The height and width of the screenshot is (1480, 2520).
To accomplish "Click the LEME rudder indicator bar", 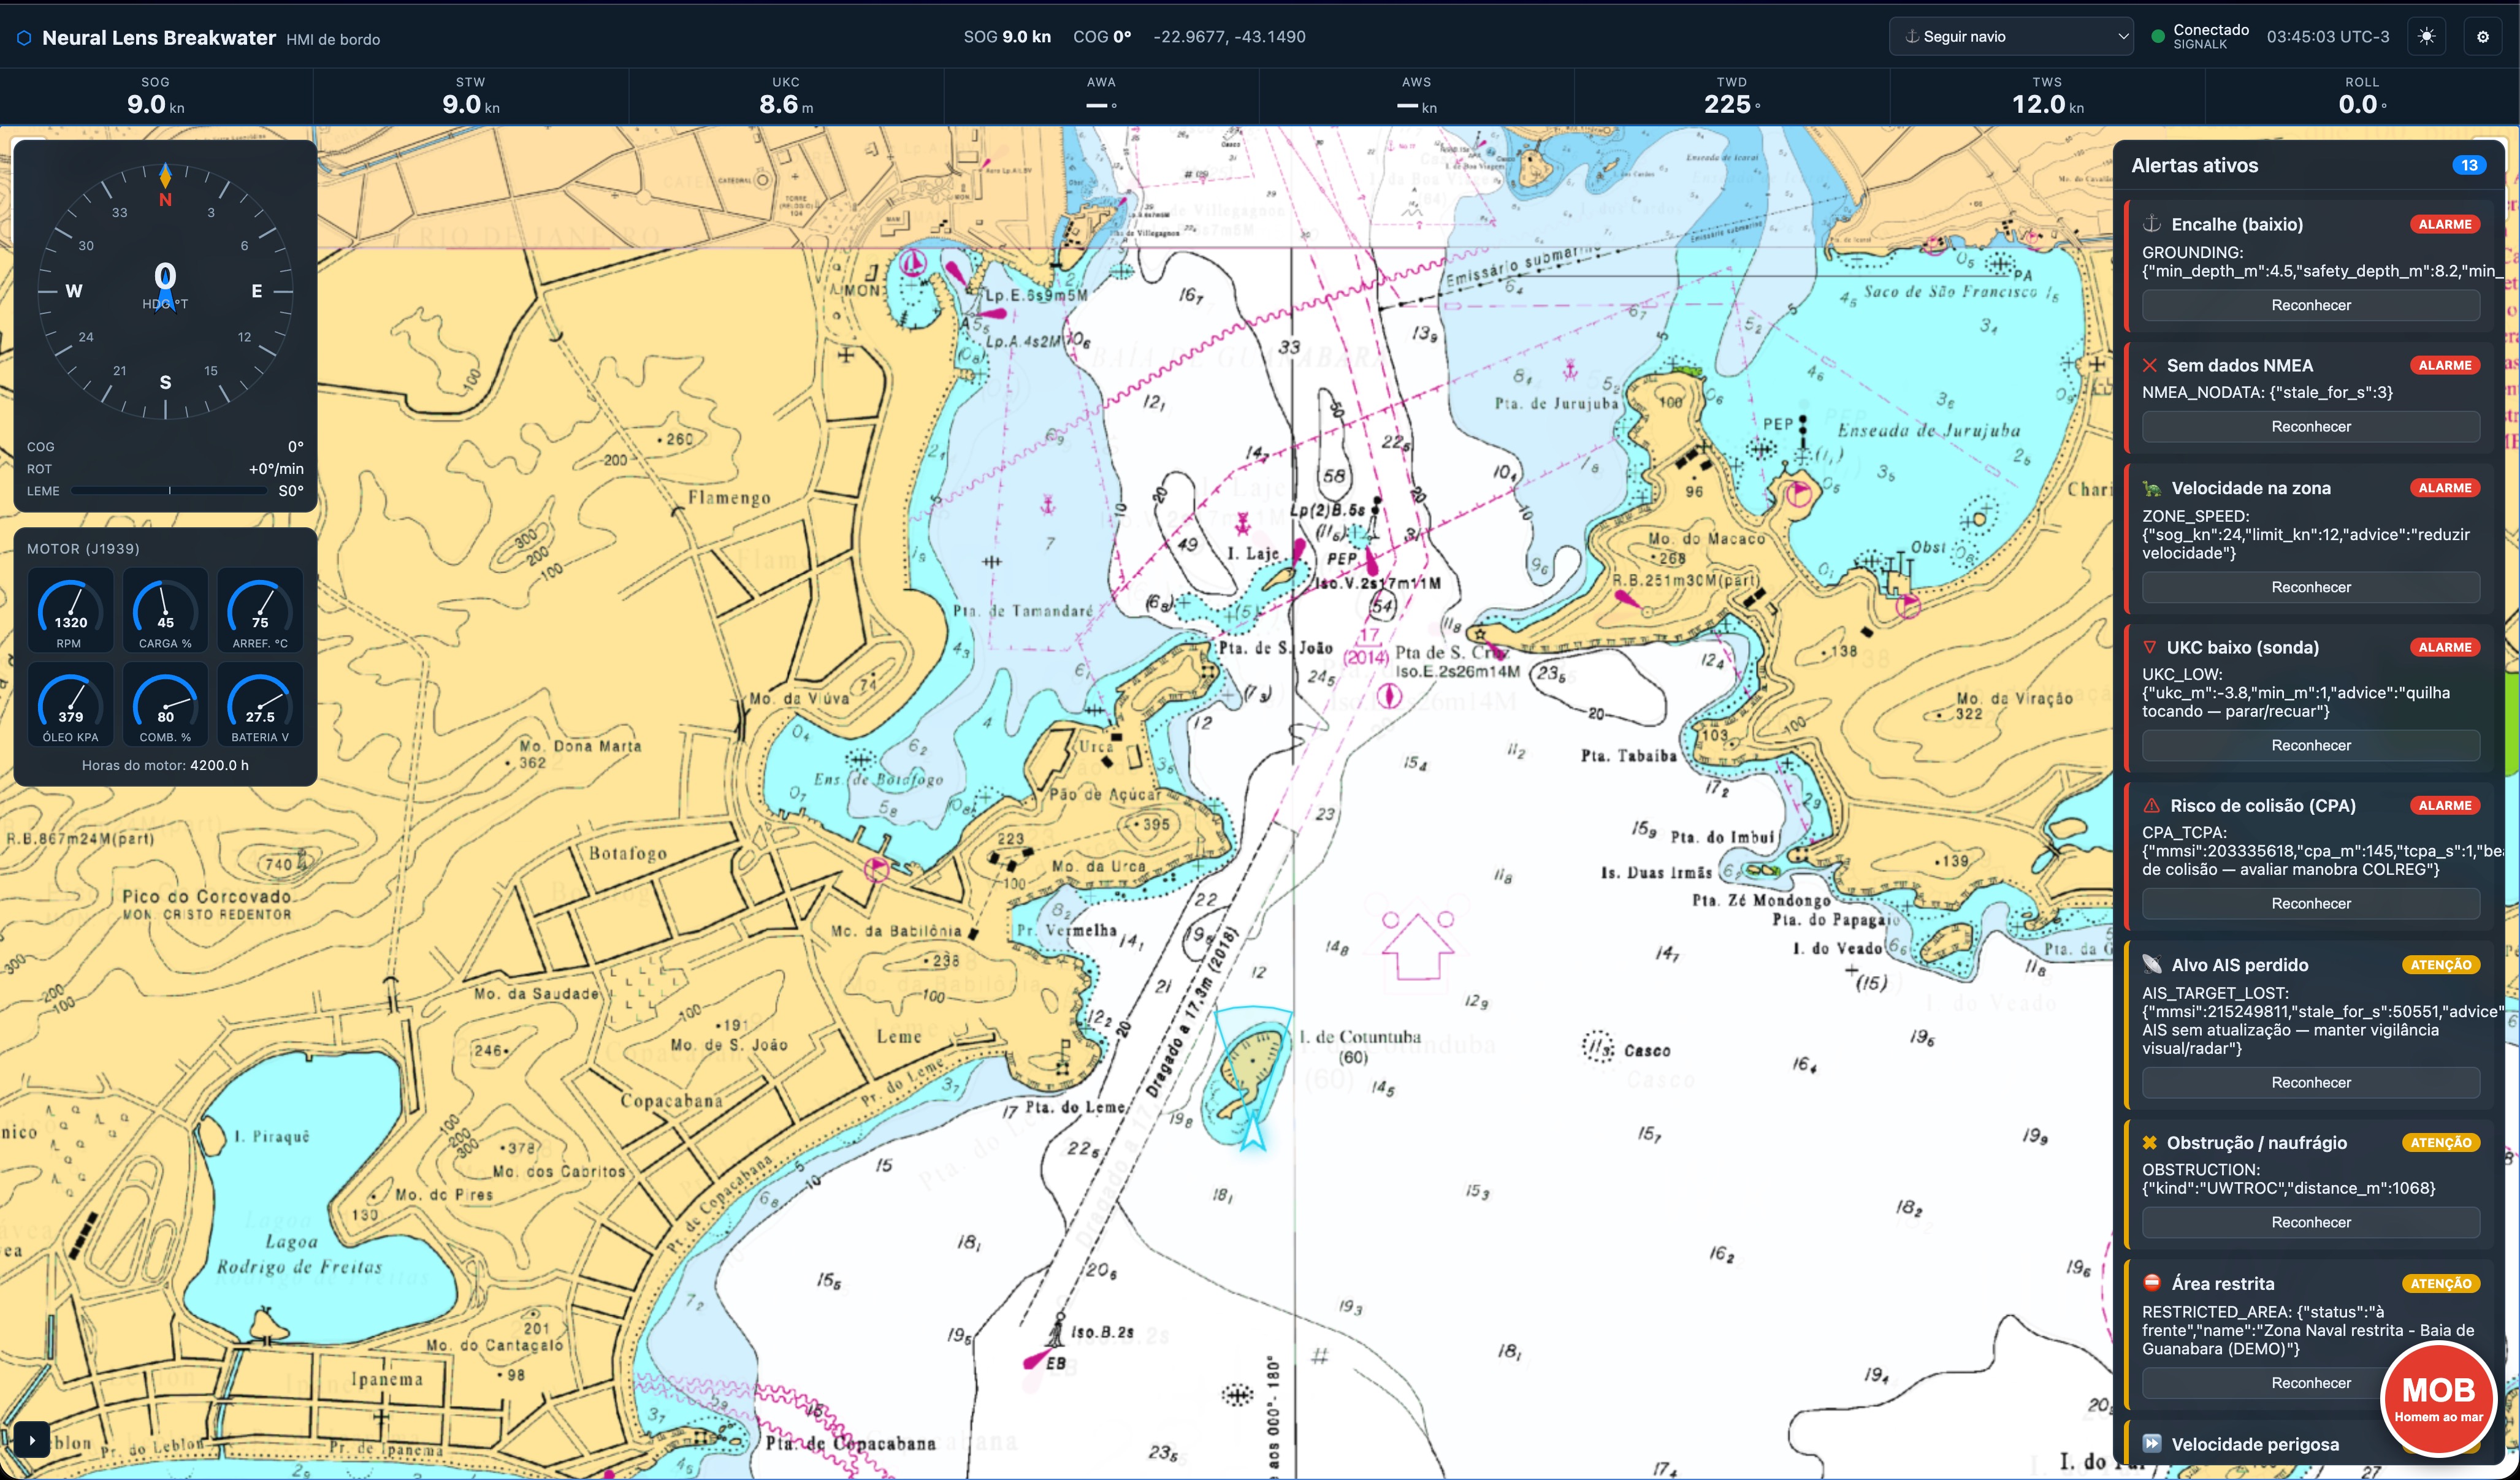I will [x=168, y=491].
